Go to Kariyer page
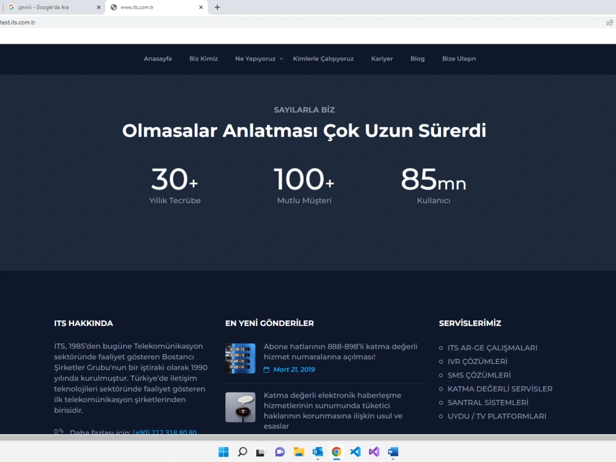Screen dimensions: 616x462 point(382,59)
